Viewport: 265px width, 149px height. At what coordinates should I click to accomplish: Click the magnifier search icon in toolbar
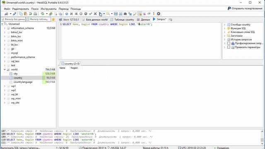click(x=108, y=14)
